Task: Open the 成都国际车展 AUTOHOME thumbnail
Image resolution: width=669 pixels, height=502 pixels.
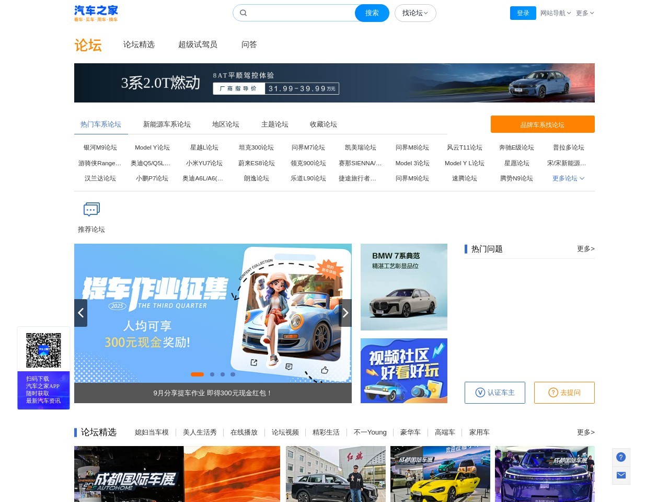Action: (177, 474)
